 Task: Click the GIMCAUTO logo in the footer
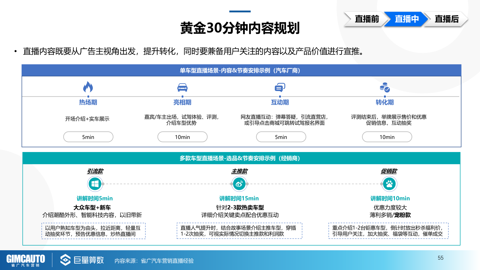pos(25,260)
